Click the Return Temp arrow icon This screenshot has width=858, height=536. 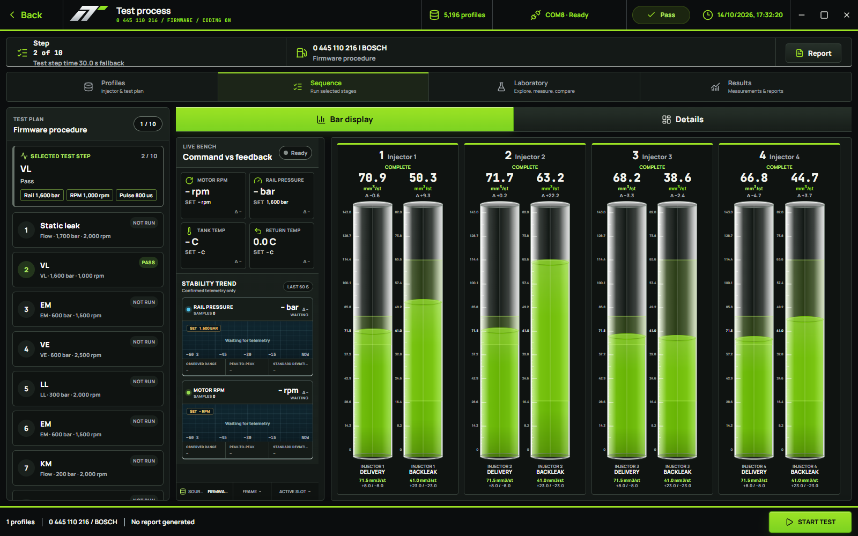pyautogui.click(x=258, y=230)
